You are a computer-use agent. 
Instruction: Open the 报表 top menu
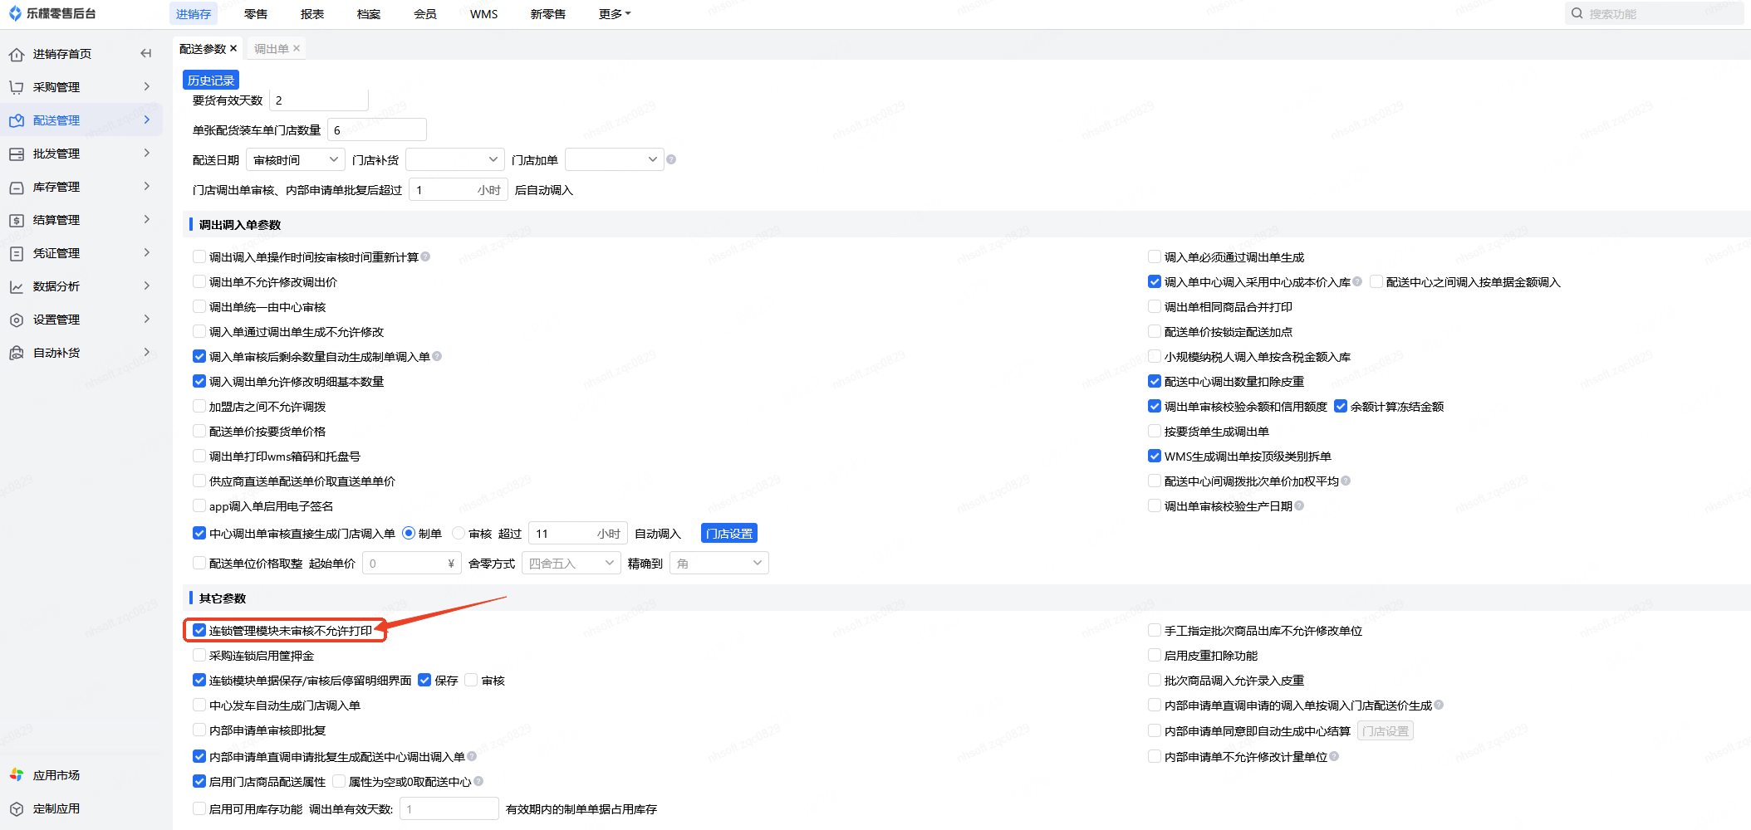(312, 14)
